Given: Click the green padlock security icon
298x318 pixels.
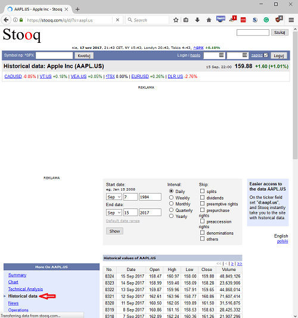Looking at the screenshot, I should [x=21, y=20].
